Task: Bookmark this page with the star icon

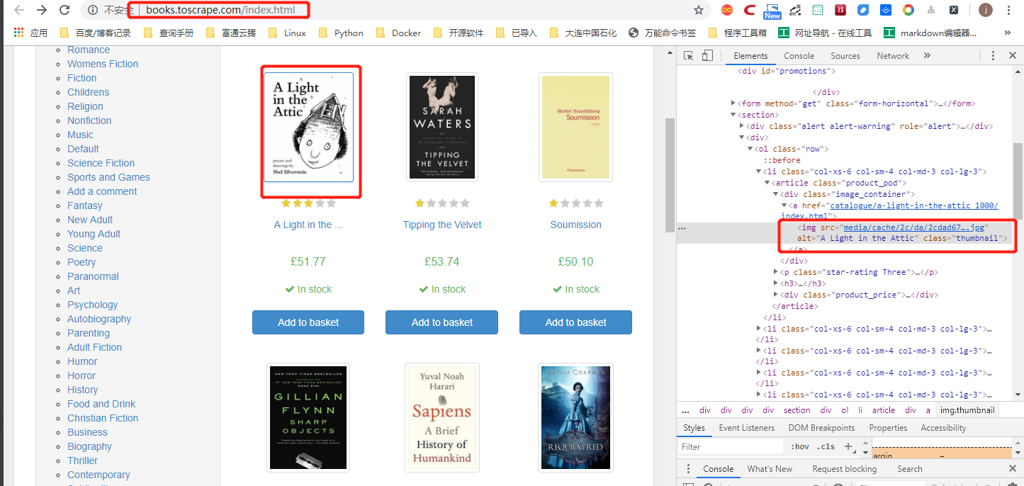Action: [699, 10]
